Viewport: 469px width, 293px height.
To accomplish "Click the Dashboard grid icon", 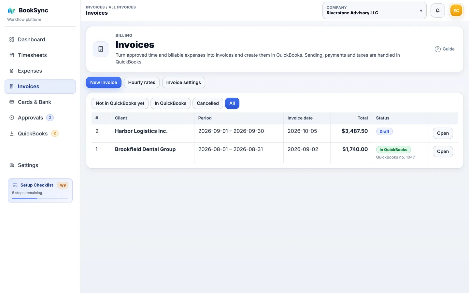I will 12,39.
